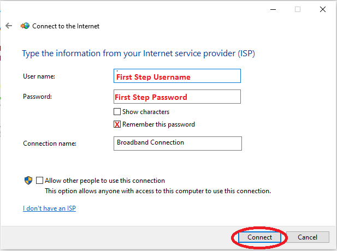Check Allow other people to use this connection

pos(39,181)
